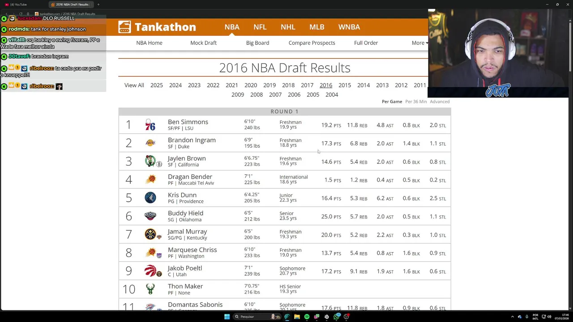Switch stats to Per 36 Min
Image resolution: width=573 pixels, height=322 pixels.
tap(416, 102)
